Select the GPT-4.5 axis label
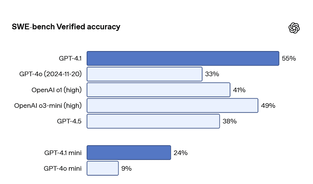313x184 pixels. 69,121
